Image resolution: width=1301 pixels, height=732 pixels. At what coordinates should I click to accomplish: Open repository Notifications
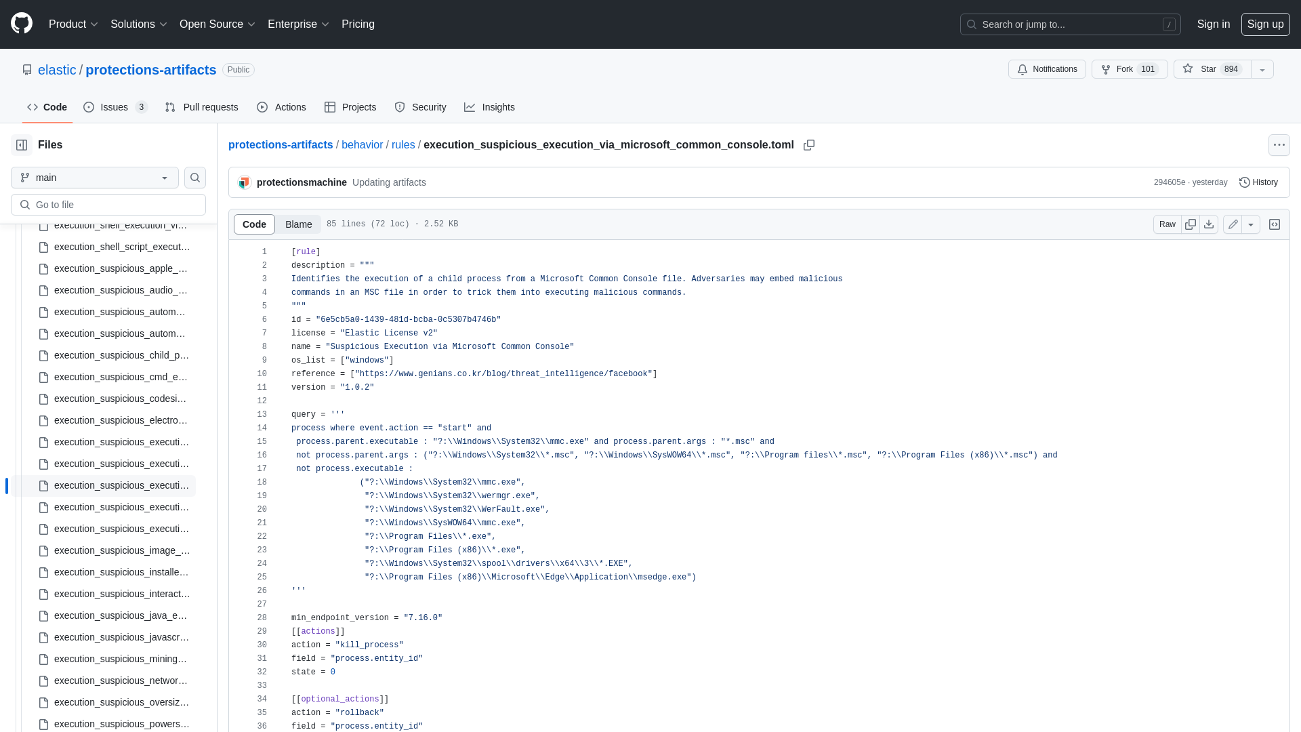1047,69
